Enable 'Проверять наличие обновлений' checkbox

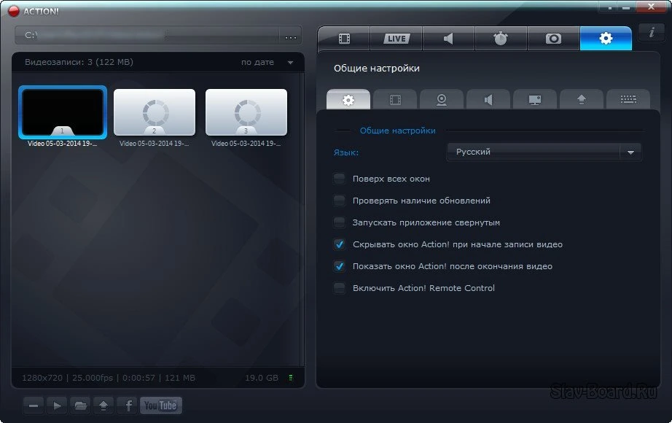[340, 201]
